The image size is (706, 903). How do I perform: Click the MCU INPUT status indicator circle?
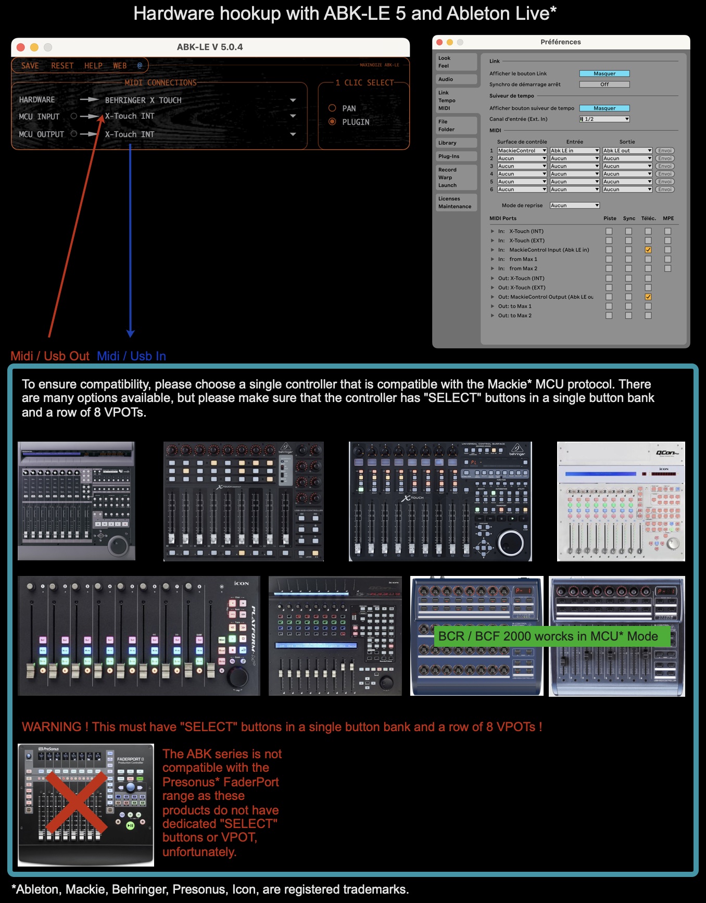[74, 116]
